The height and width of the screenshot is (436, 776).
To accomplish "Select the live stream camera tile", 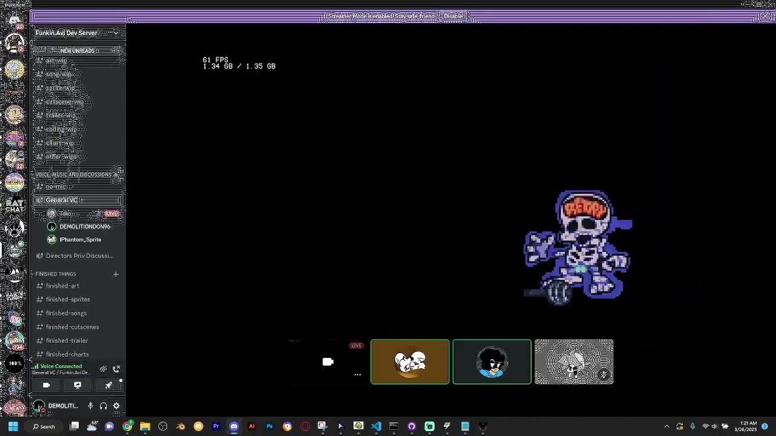I will pos(328,362).
